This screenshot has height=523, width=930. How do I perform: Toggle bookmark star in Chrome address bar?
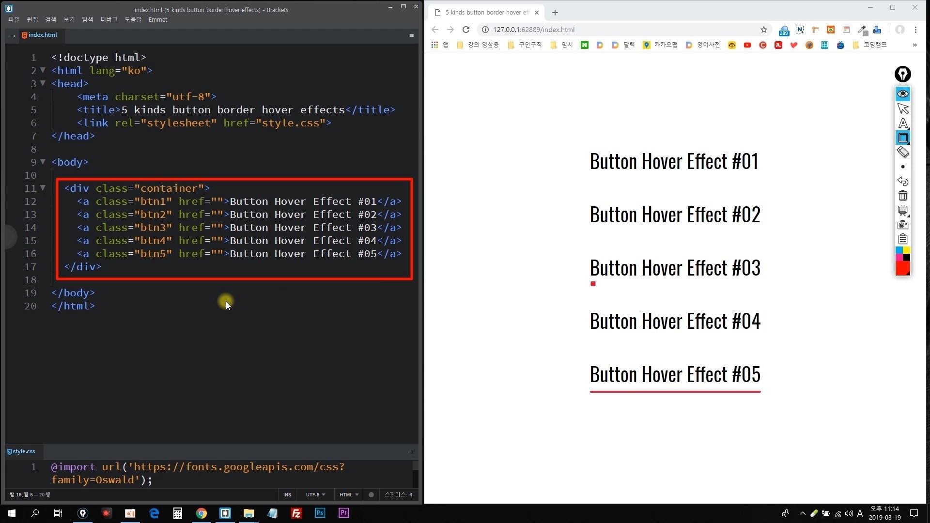tap(764, 30)
